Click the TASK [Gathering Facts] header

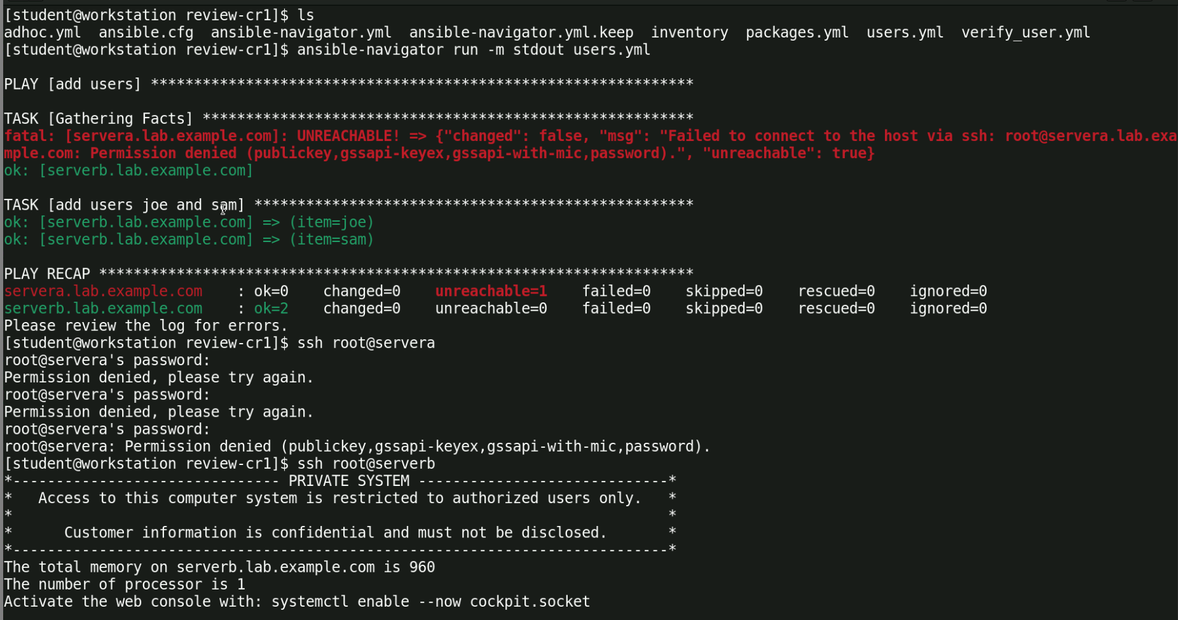[x=99, y=119]
